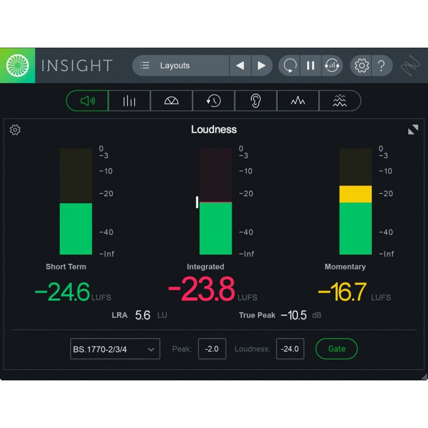
Task: Select the Loudness meter module speaker icon
Action: 87,101
